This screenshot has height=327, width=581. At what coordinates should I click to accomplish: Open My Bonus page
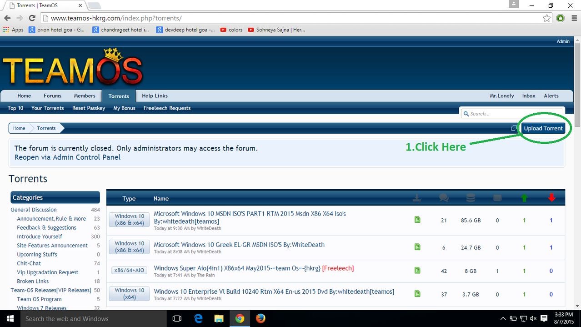click(x=125, y=108)
